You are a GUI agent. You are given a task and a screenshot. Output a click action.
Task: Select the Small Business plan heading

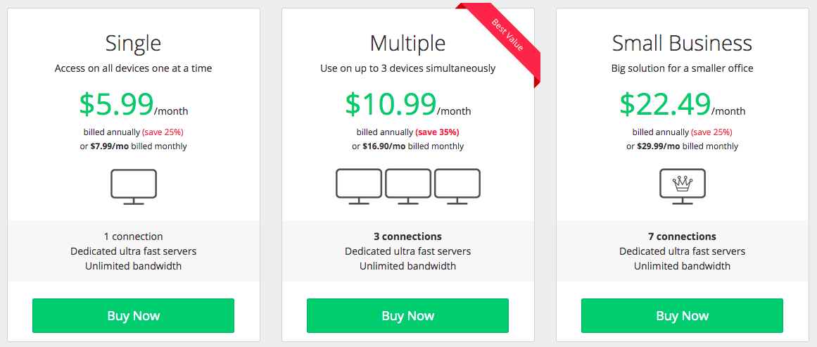(682, 43)
